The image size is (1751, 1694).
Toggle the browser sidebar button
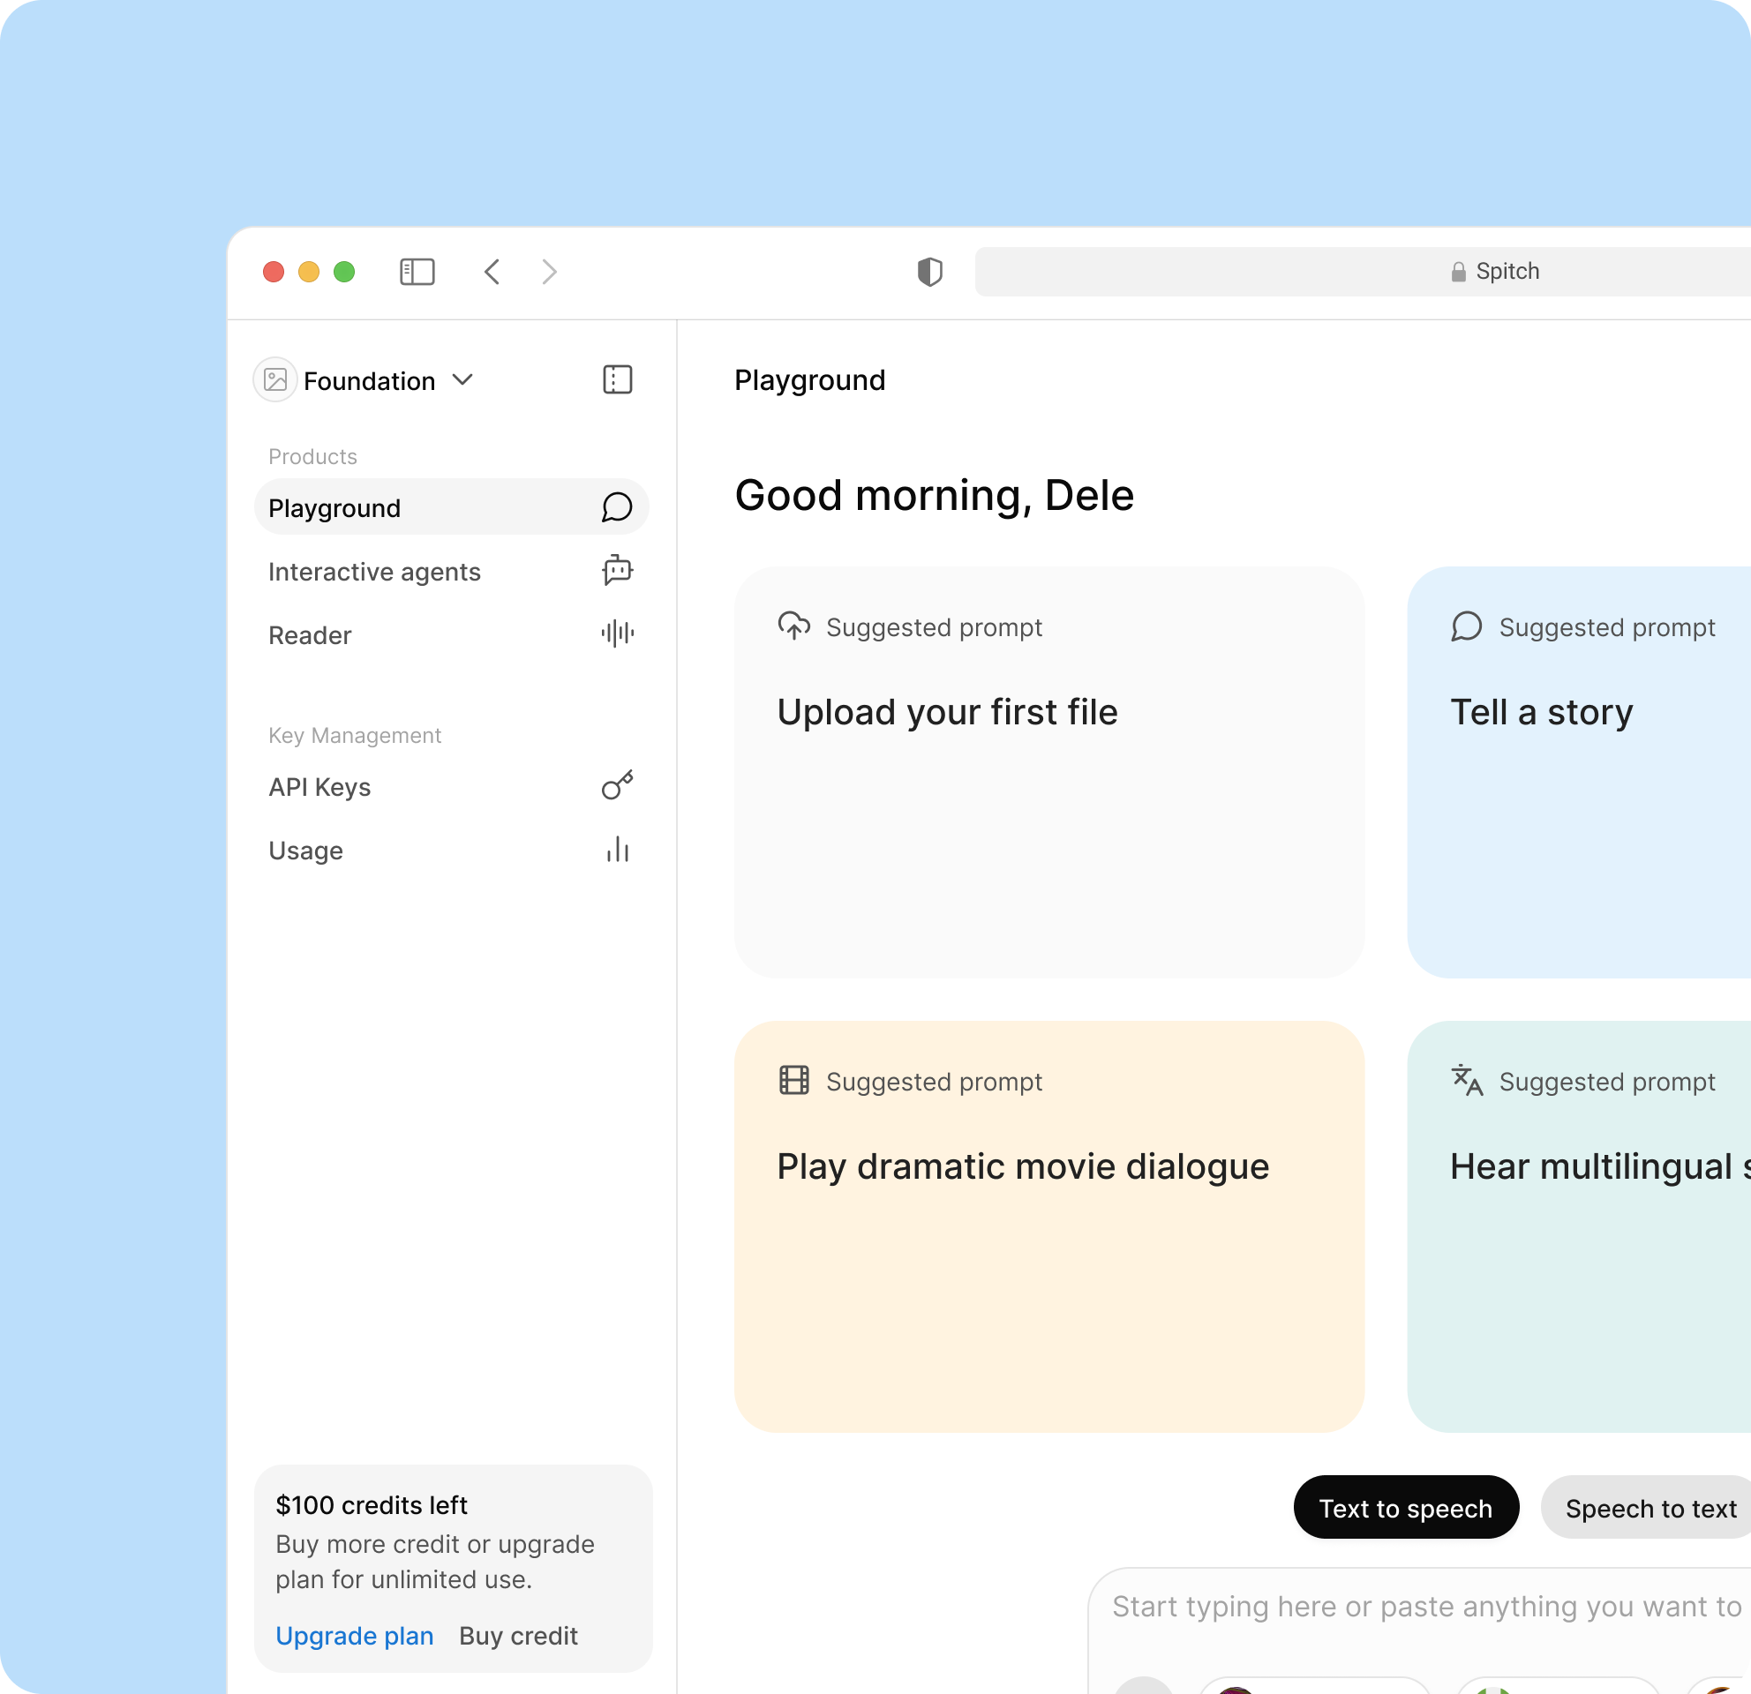417,272
